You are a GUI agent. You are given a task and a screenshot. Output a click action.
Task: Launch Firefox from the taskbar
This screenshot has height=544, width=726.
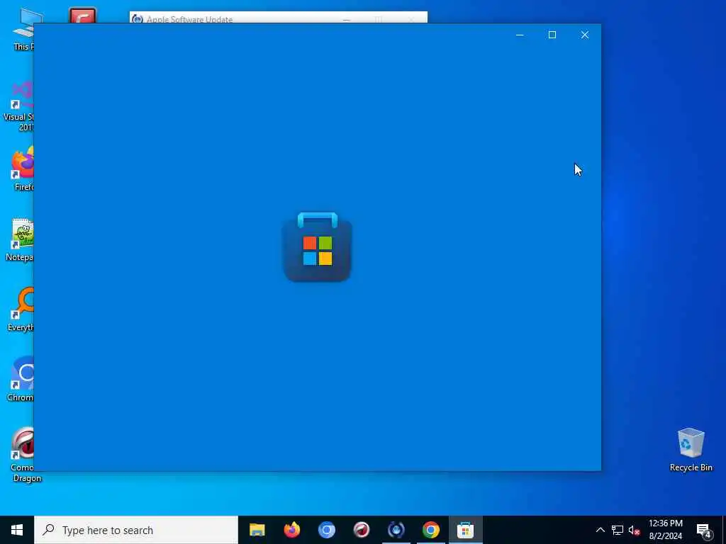(x=291, y=530)
